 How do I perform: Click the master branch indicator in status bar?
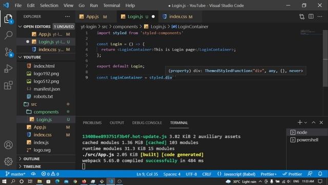tap(15, 174)
